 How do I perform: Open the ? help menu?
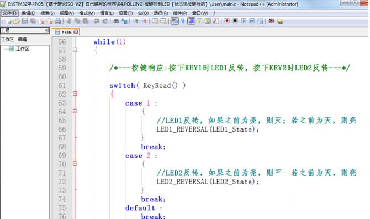point(214,13)
